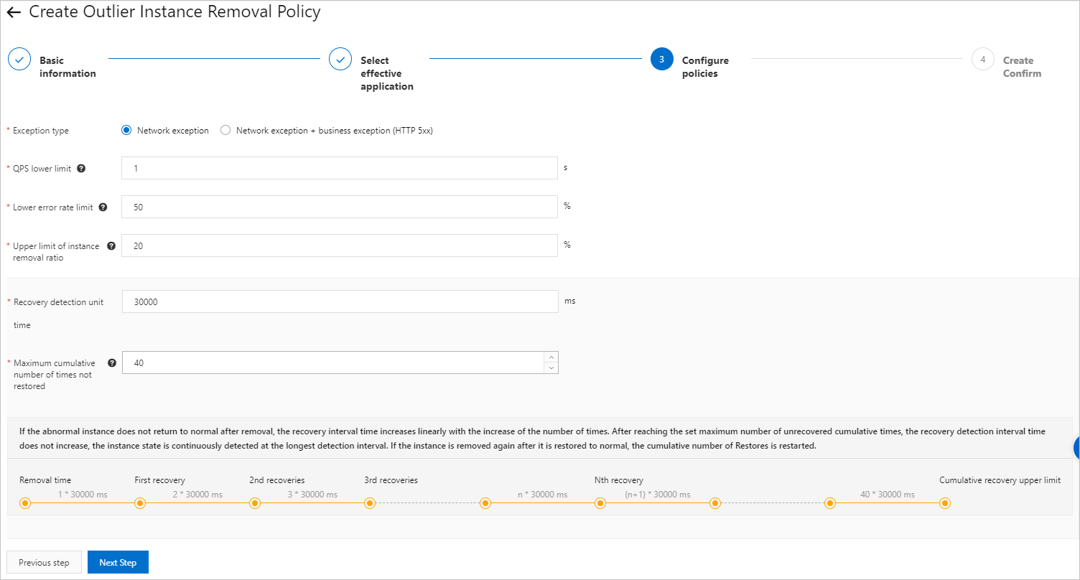Open help tooltip for Lower error rate limit
The width and height of the screenshot is (1080, 580).
[x=103, y=207]
